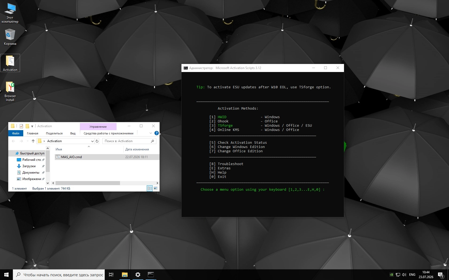Click the search magnifier icon in Explorer

pos(153,141)
